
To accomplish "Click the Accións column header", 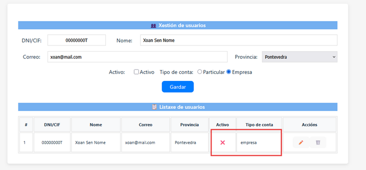I will click(x=310, y=125).
